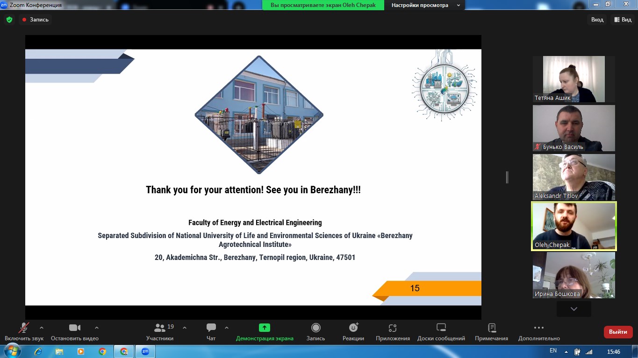Open the Windows Start menu
This screenshot has height=358, width=638.
12,351
